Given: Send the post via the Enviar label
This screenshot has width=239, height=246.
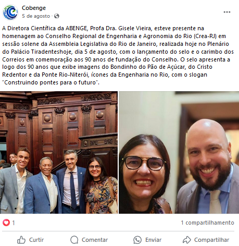Looking at the screenshot, I should [x=153, y=240].
